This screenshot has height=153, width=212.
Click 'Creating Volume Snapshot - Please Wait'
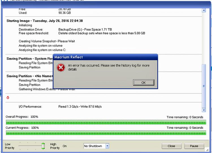[x=47, y=41]
